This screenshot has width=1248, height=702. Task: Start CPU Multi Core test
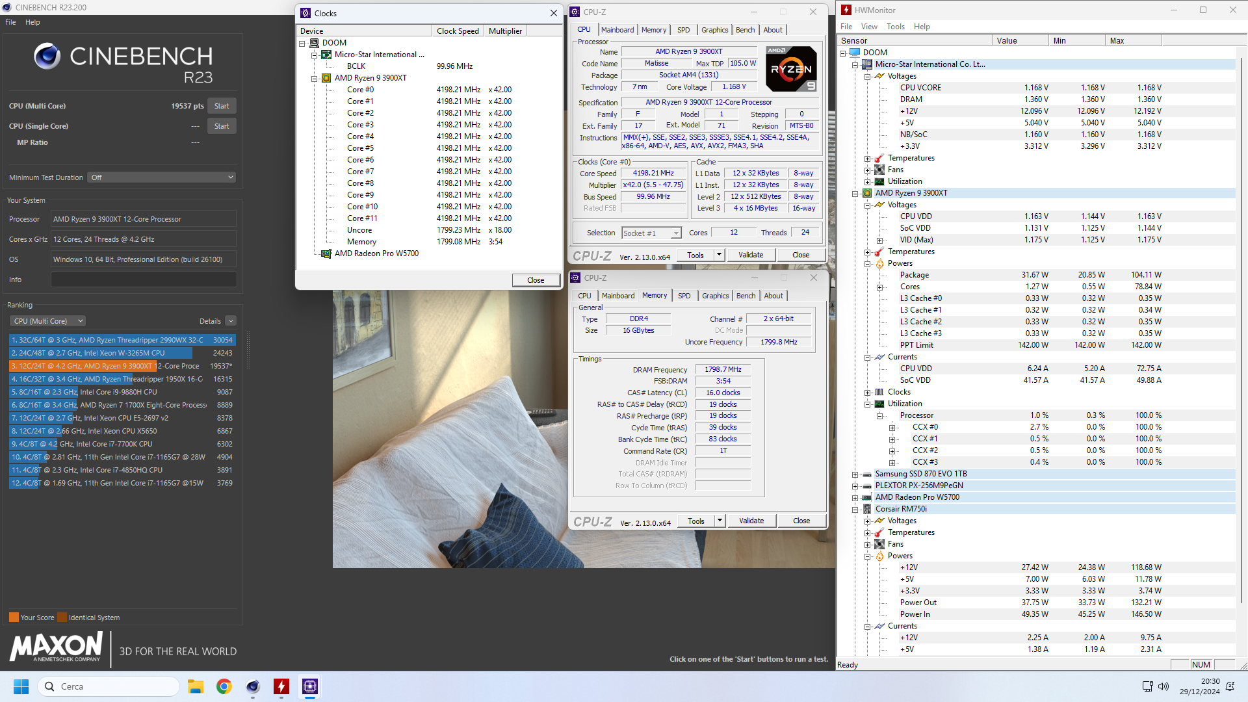(222, 106)
